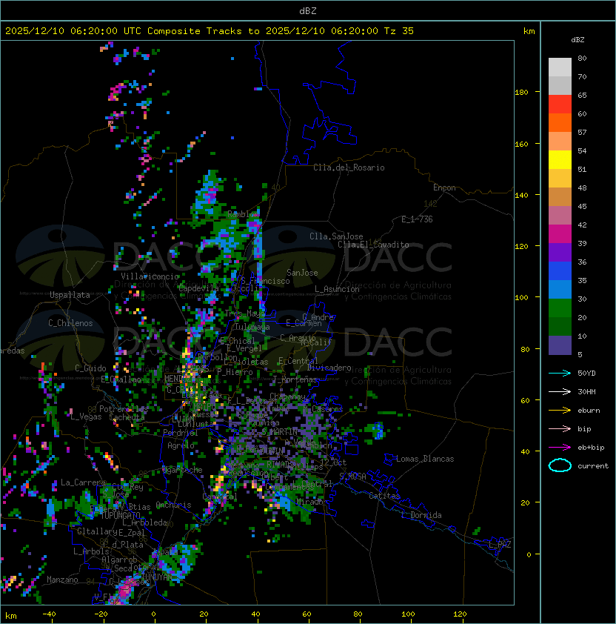This screenshot has height=624, width=616.
Task: Click the 'C_Guido' map label
Action: point(90,368)
